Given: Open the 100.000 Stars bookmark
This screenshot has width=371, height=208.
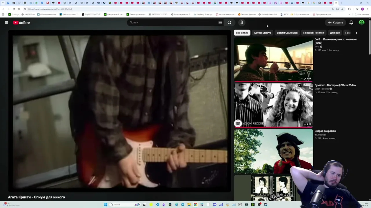Looking at the screenshot, I should pos(28,14).
